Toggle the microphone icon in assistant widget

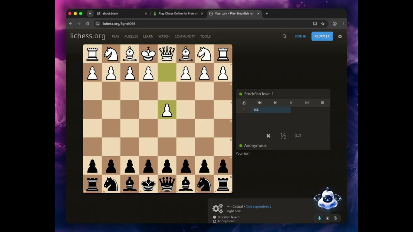(319, 218)
